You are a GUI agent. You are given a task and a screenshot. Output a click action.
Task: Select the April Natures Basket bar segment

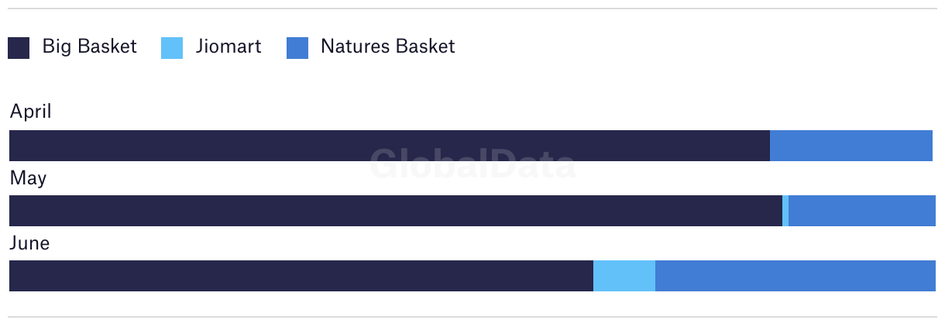point(851,146)
